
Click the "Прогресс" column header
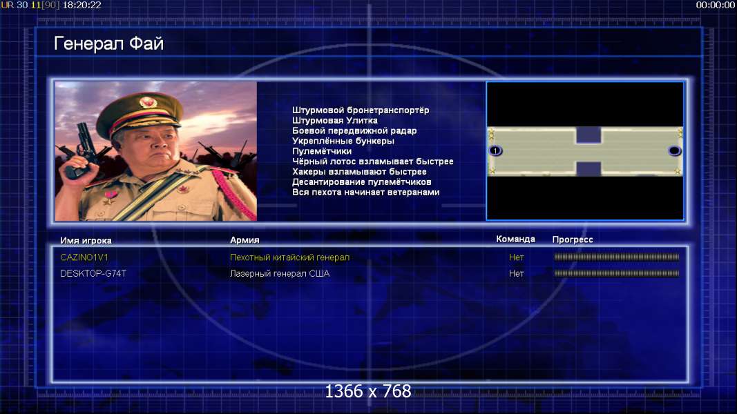(x=573, y=239)
